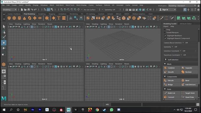The image size is (201, 113).
Task: Activate the Scale tool in toolbox
Action: click(x=3, y=54)
